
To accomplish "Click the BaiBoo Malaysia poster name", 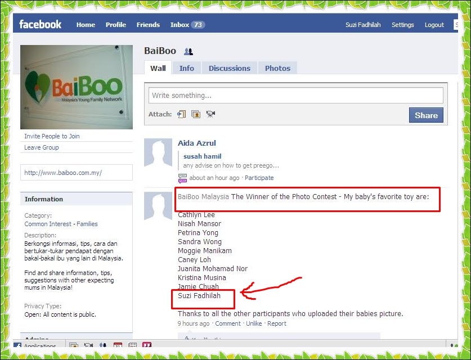I will 203,197.
